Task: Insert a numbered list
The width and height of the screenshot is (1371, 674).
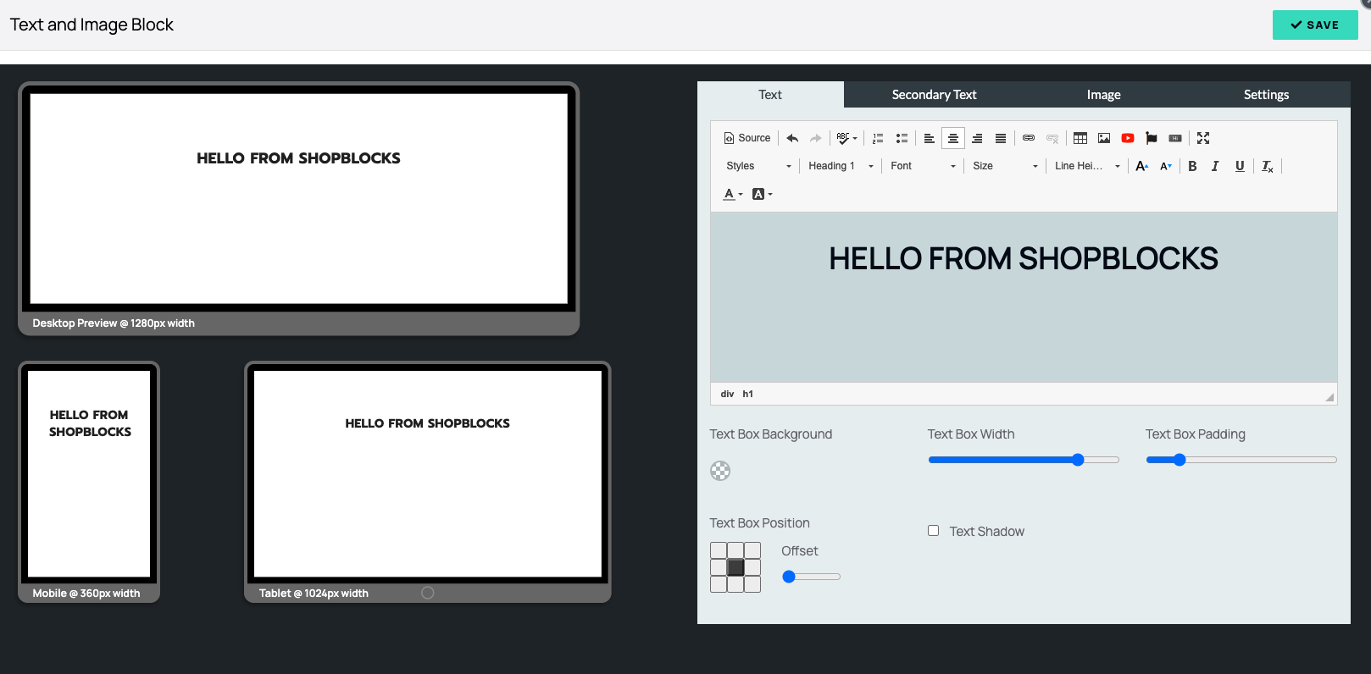Action: point(878,138)
